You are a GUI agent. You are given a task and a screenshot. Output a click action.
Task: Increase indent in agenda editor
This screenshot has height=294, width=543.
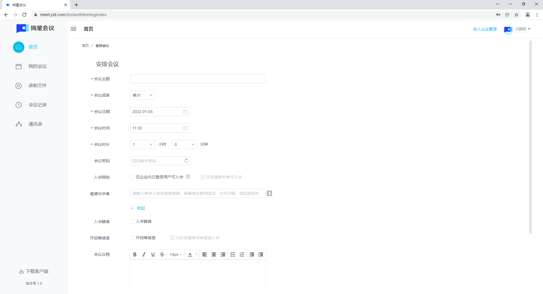[261, 254]
